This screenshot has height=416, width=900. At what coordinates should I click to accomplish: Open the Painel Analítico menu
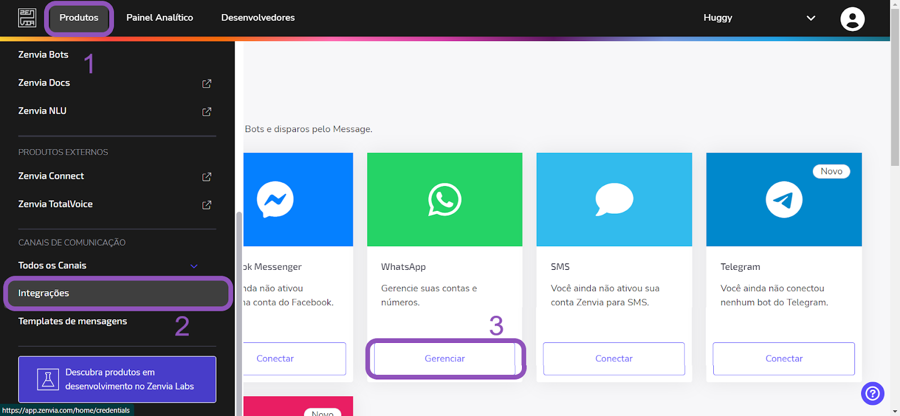(160, 17)
